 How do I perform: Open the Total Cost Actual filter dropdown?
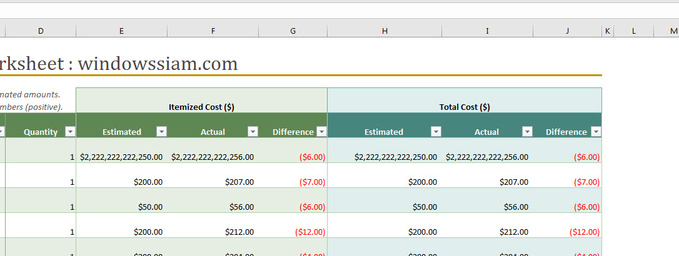tap(527, 132)
